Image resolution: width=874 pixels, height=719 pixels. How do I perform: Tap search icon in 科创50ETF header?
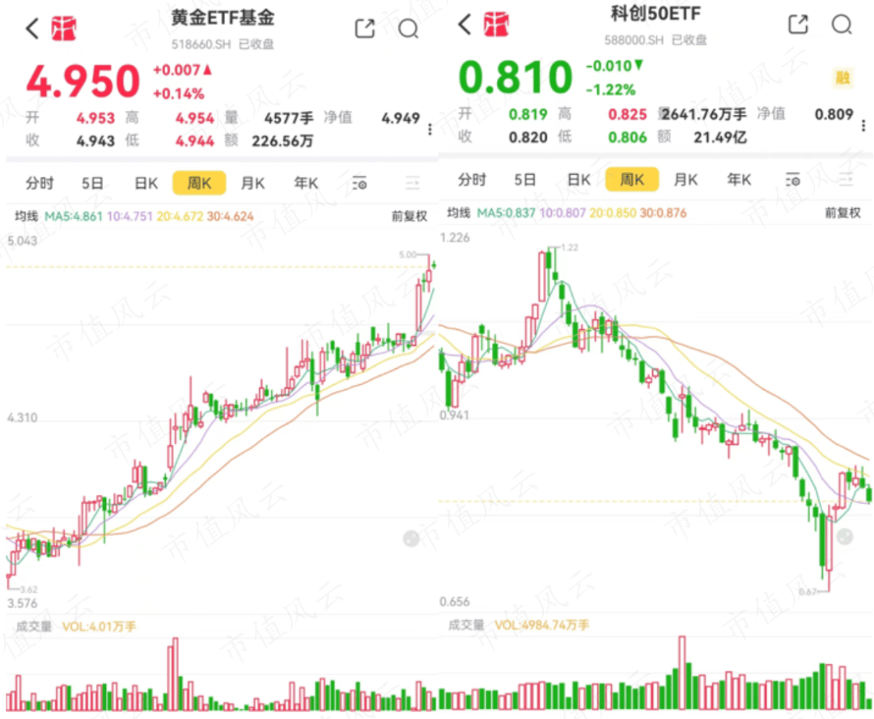tap(842, 25)
